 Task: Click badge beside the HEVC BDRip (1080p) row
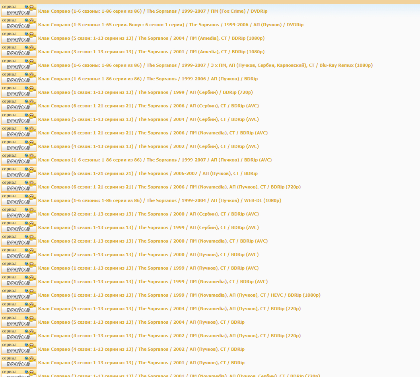click(18, 295)
